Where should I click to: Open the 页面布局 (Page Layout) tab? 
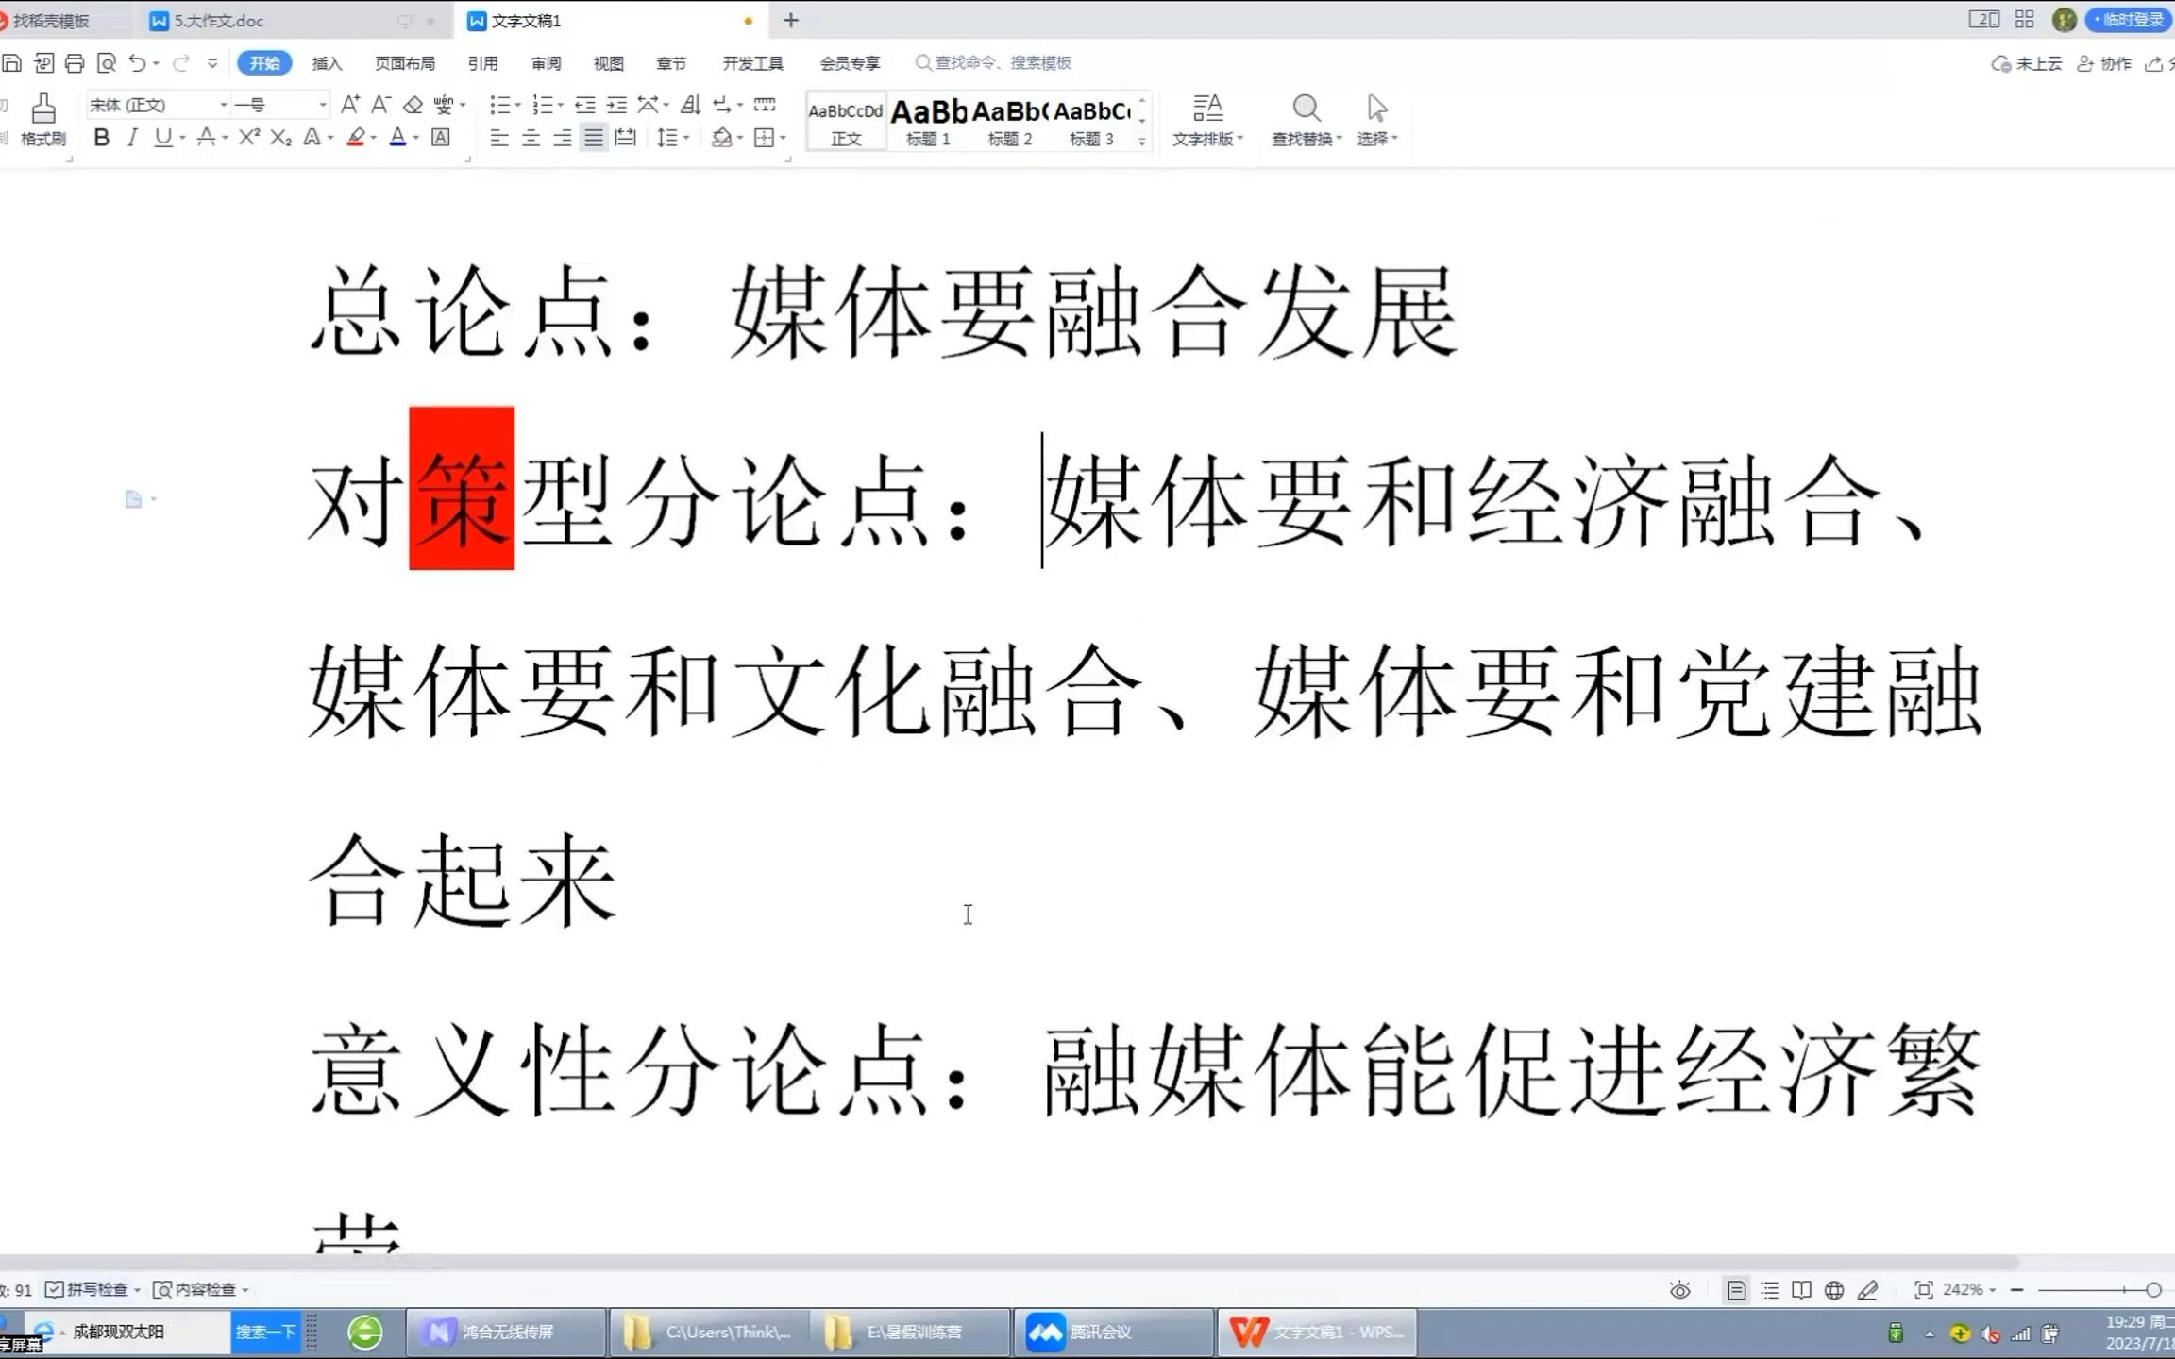click(x=405, y=63)
